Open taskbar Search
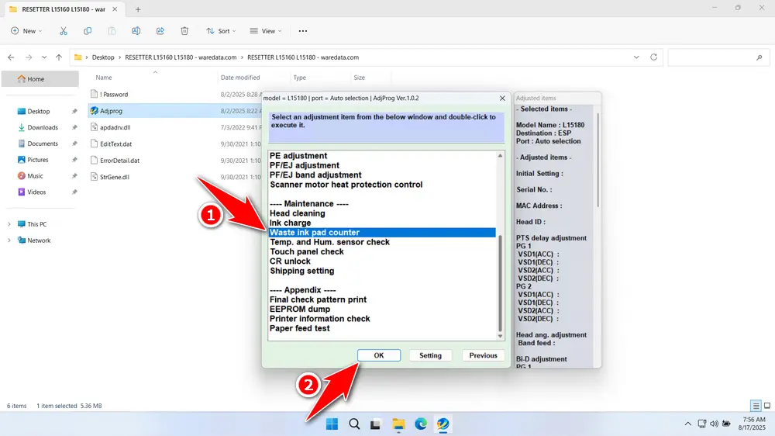Image resolution: width=775 pixels, height=436 pixels. point(354,424)
